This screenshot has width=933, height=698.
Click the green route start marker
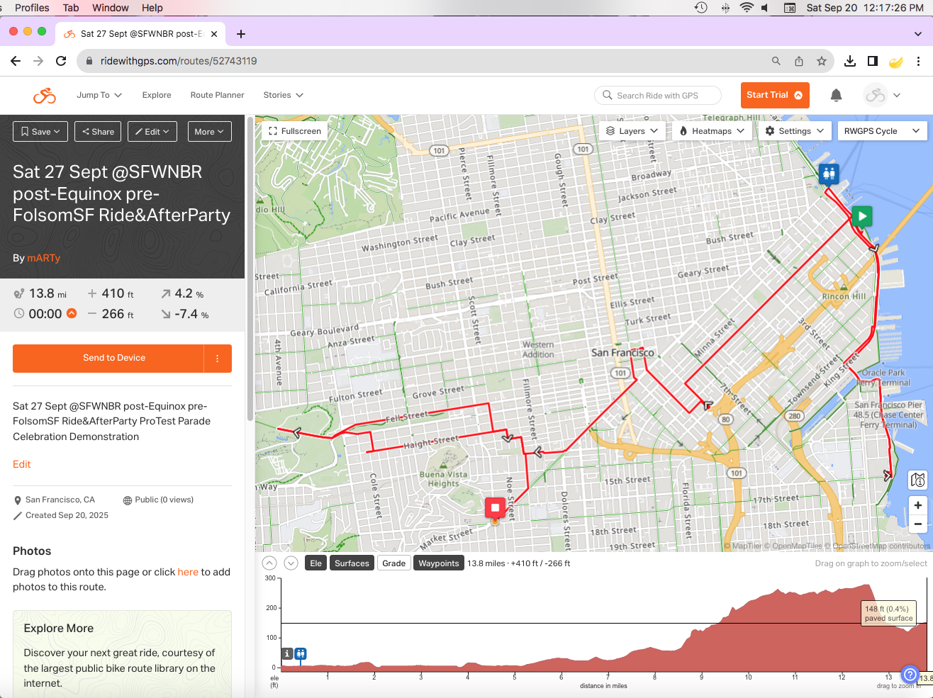tap(861, 216)
